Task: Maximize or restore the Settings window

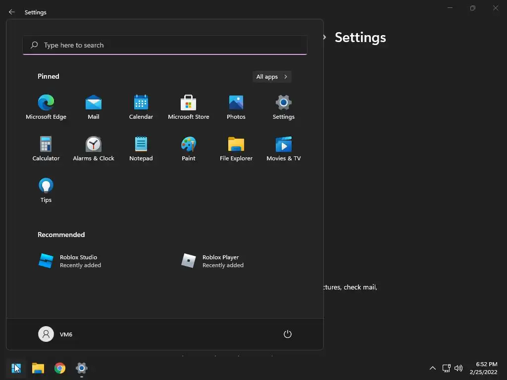Action: (x=473, y=8)
